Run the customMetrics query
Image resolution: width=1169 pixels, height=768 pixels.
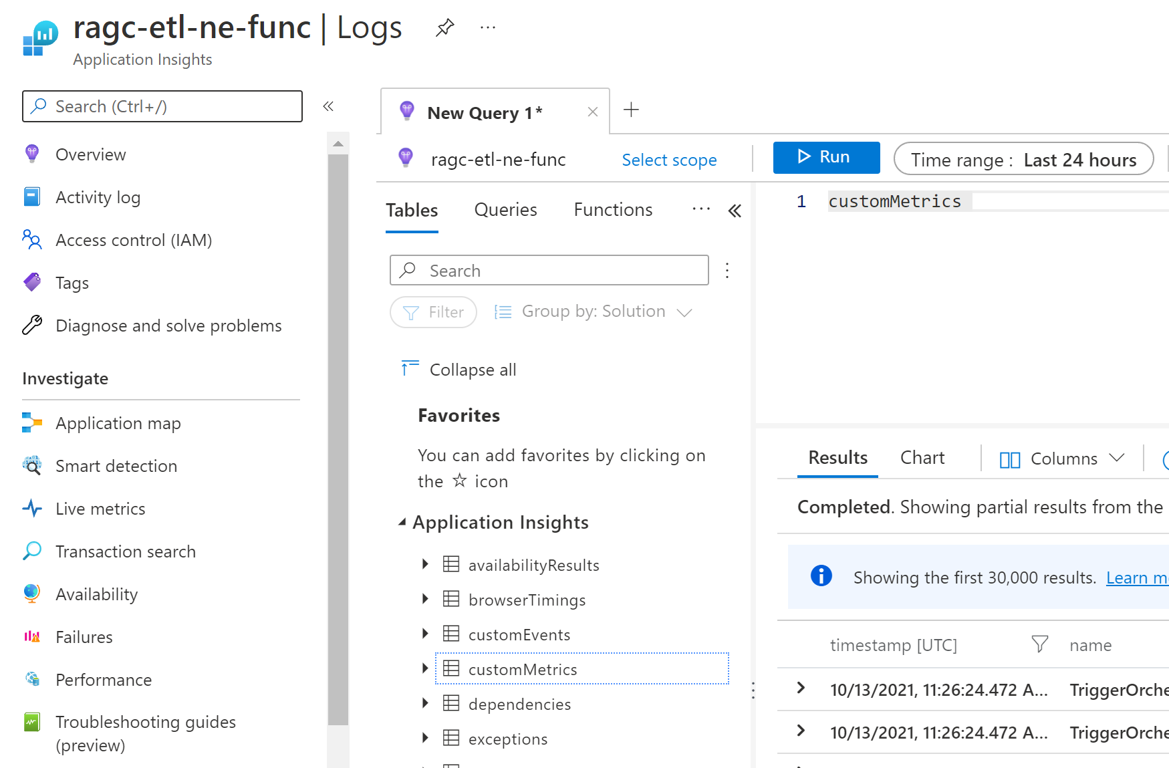826,157
